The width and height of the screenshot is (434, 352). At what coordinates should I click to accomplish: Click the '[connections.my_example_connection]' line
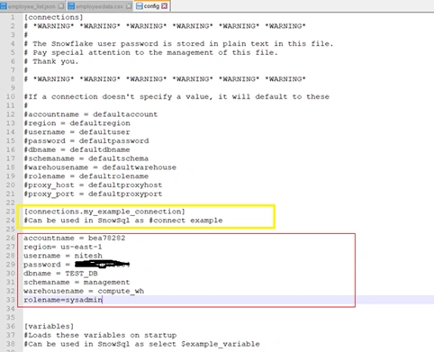(x=104, y=212)
